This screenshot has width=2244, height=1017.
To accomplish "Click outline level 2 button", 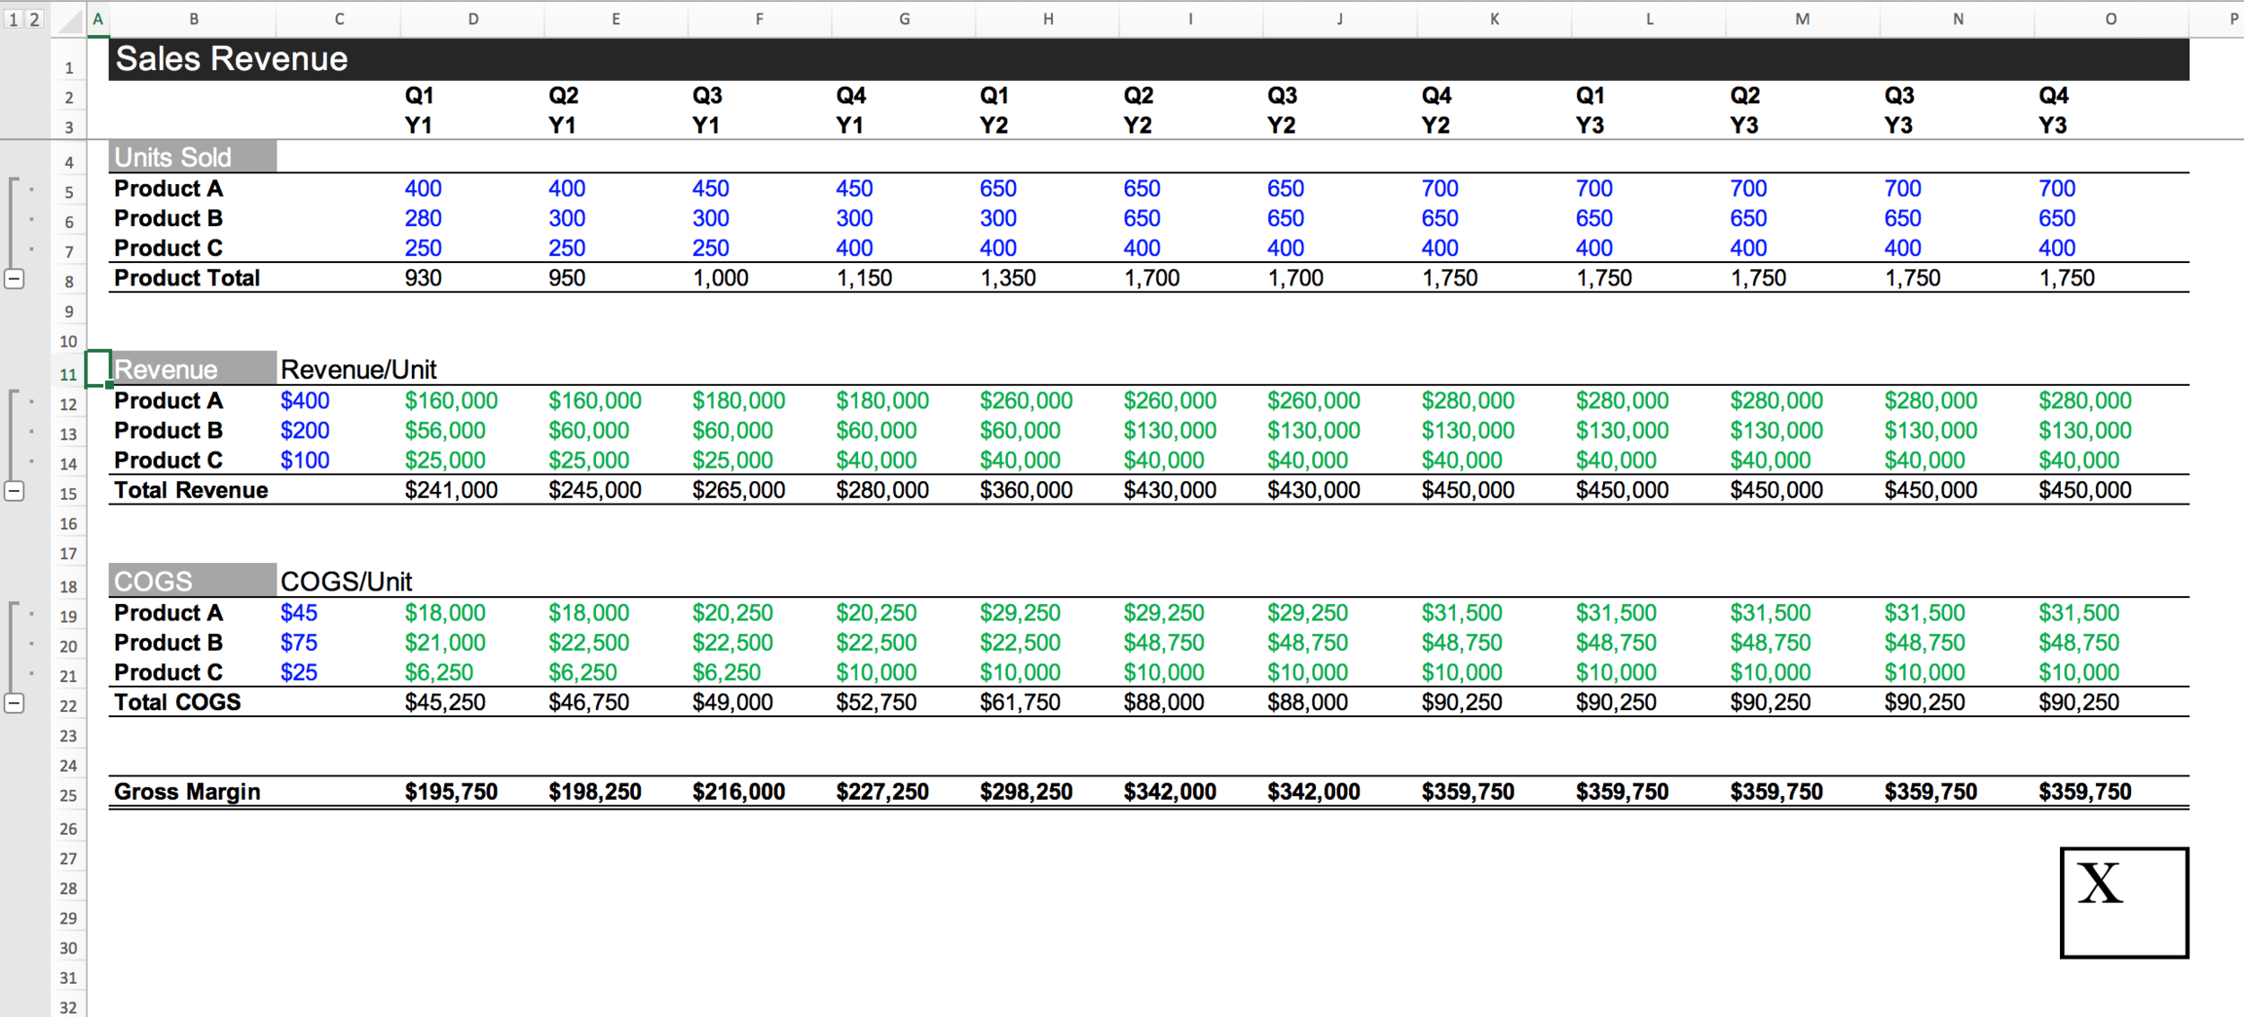I will coord(34,19).
